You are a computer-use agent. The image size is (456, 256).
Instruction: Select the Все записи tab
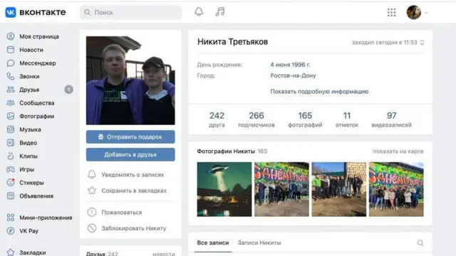point(213,242)
